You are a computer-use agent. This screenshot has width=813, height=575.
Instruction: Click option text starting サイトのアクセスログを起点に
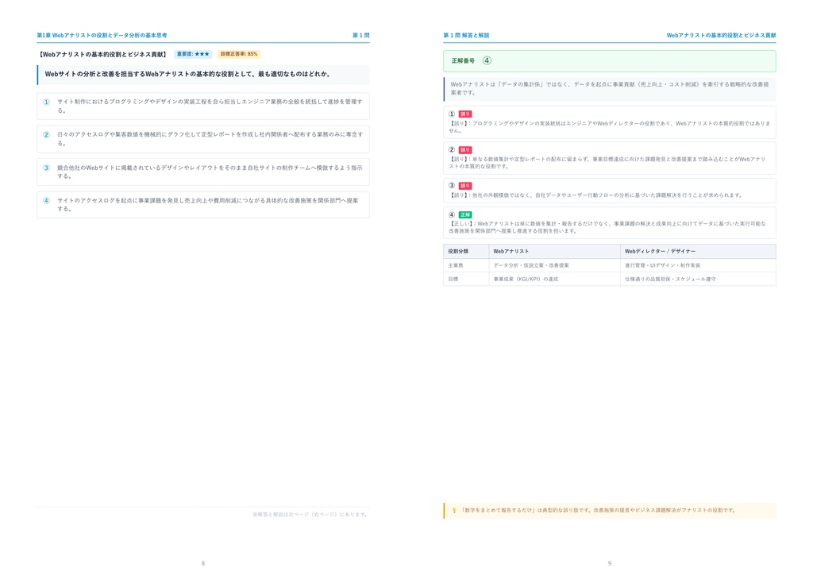click(208, 204)
